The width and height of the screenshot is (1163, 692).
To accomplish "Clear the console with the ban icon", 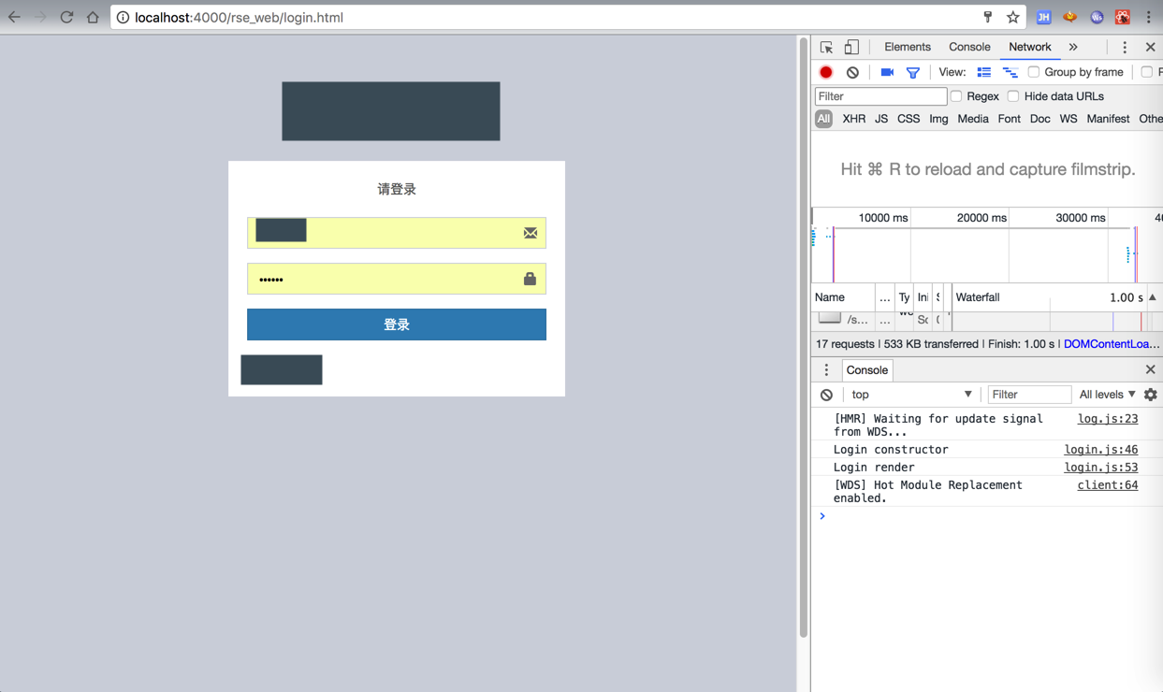I will point(826,395).
